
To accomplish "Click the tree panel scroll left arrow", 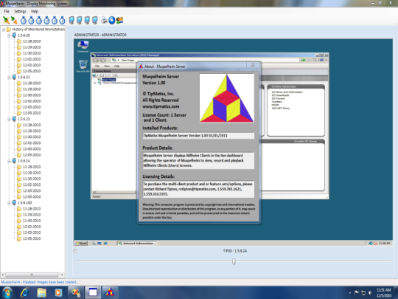I will click(x=2, y=275).
